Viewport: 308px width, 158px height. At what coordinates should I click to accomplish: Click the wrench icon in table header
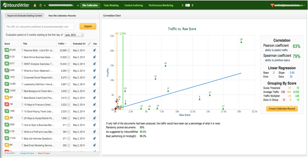pos(89,43)
